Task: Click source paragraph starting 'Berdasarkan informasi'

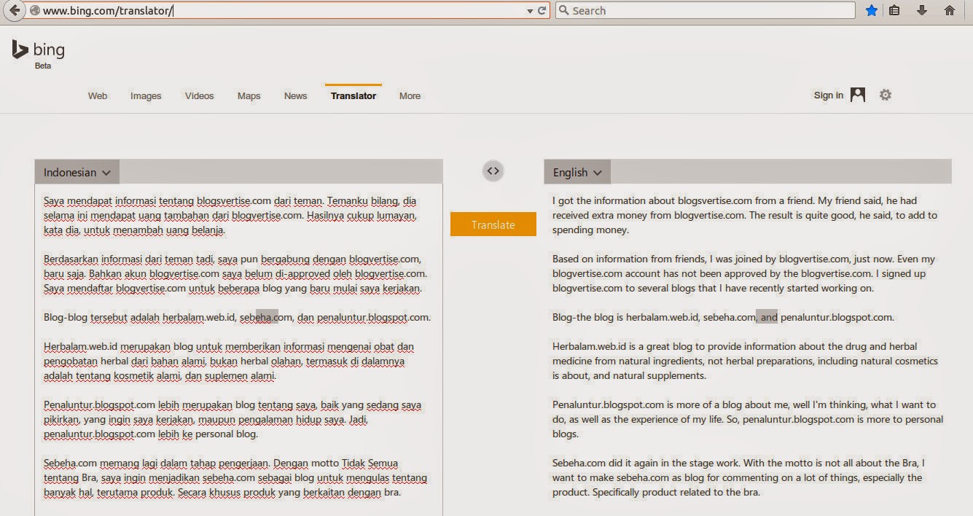Action: 235,273
